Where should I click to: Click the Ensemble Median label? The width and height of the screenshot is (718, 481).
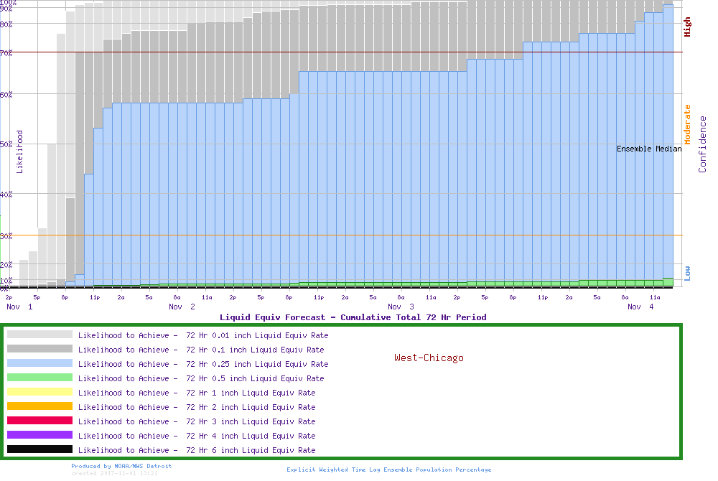(x=649, y=149)
